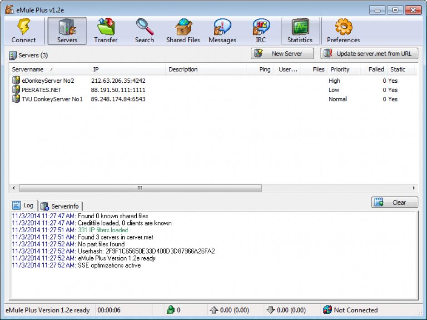Switch to the Log tab

tap(24, 205)
